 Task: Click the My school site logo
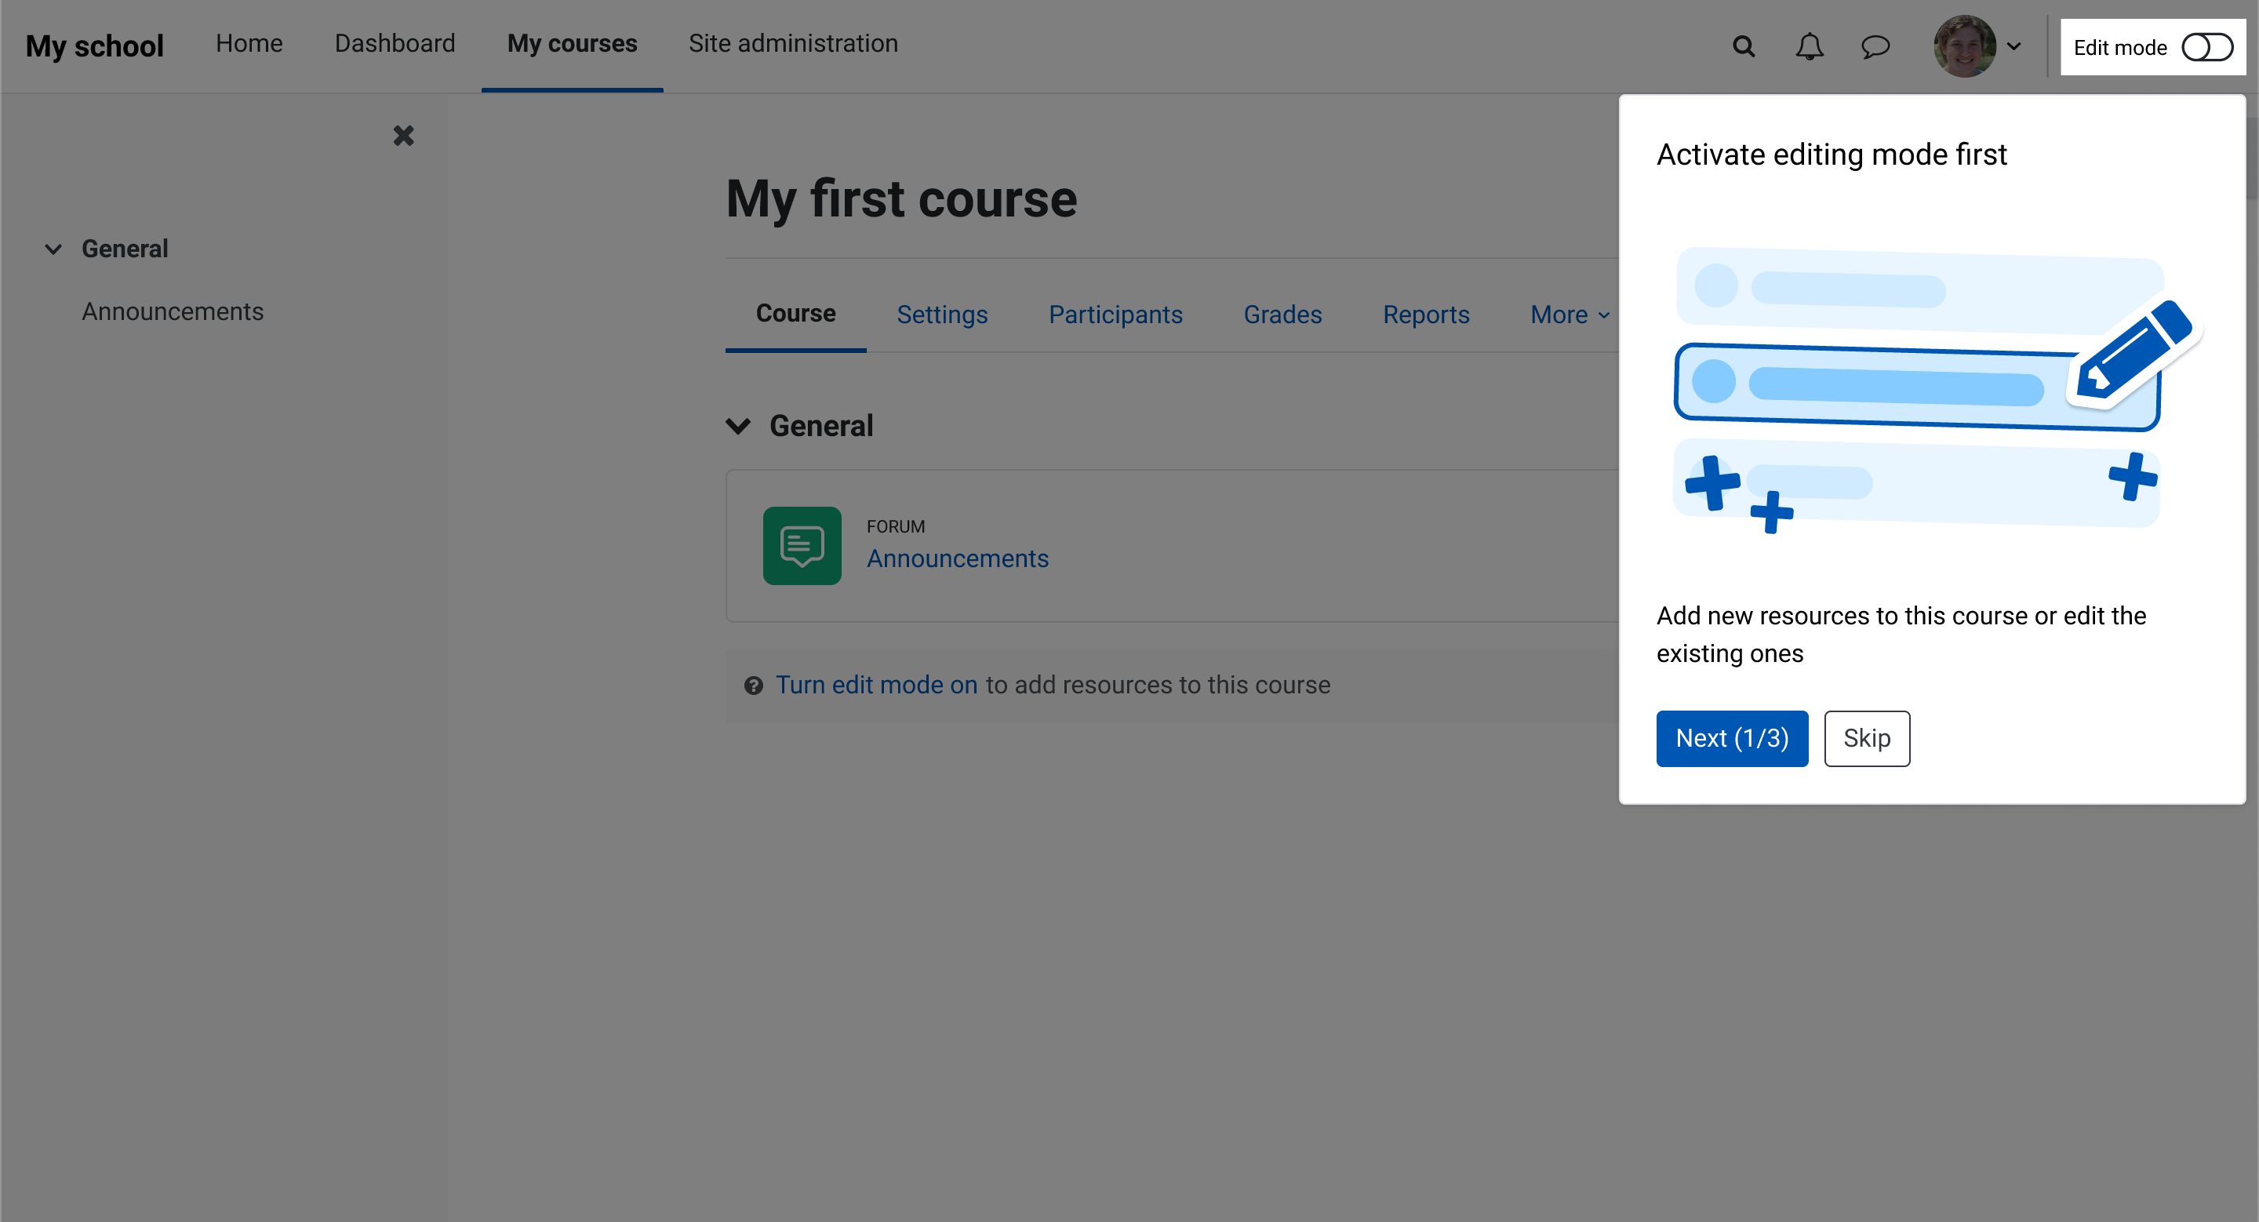coord(95,45)
